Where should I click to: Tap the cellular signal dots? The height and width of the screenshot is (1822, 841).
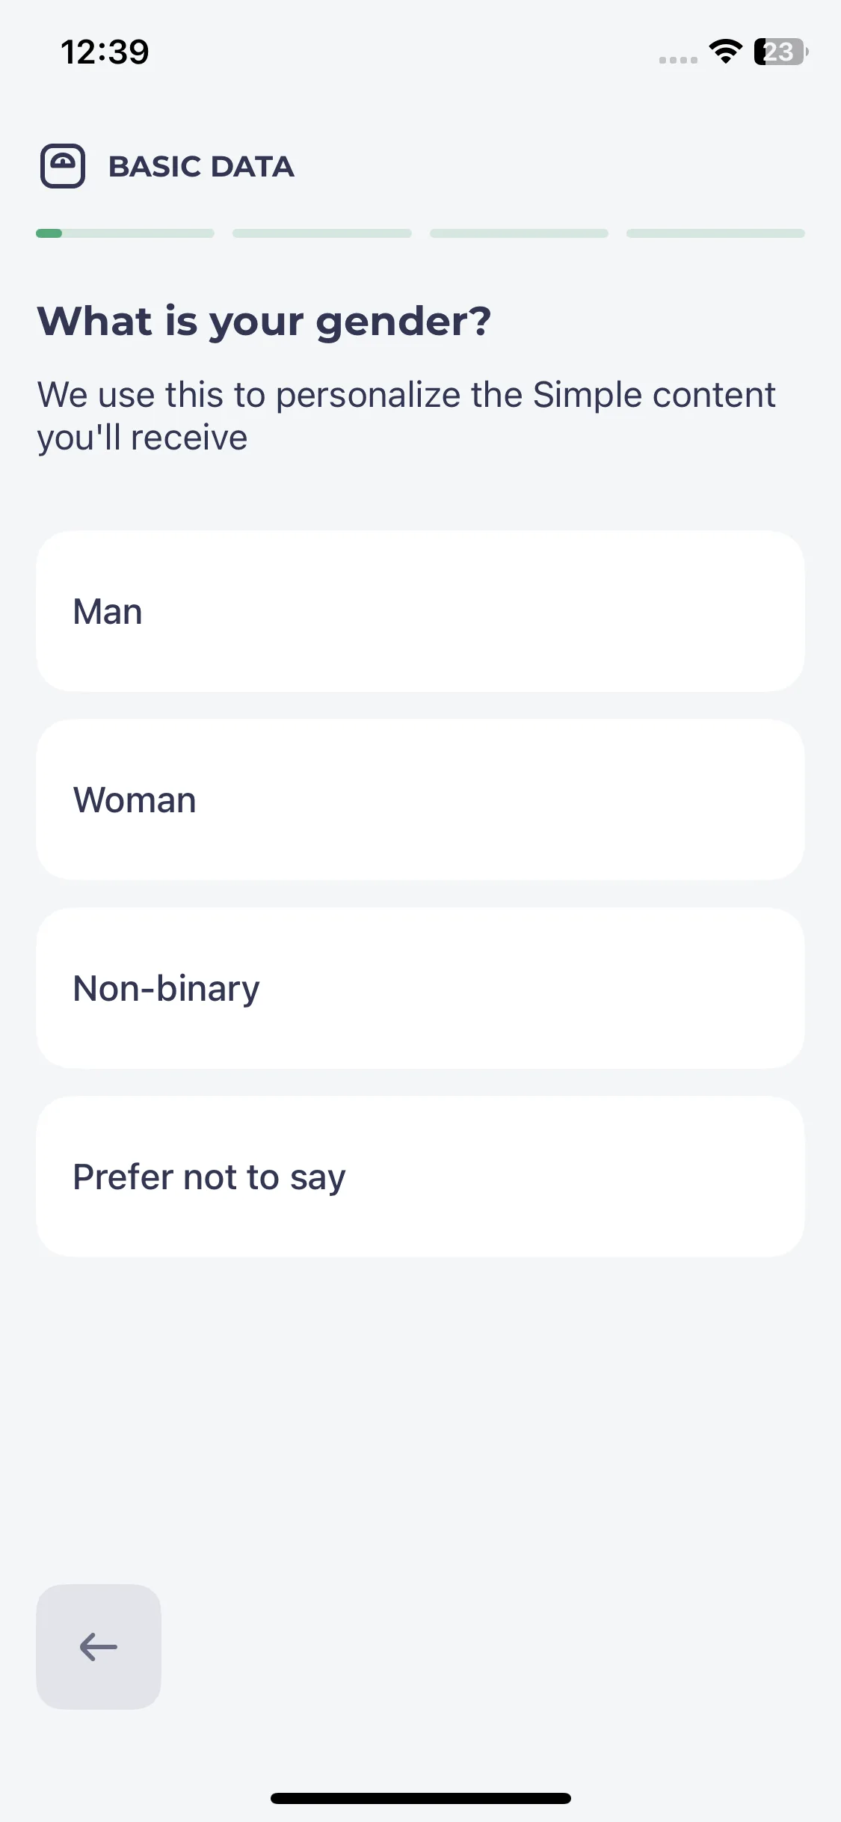tap(678, 60)
